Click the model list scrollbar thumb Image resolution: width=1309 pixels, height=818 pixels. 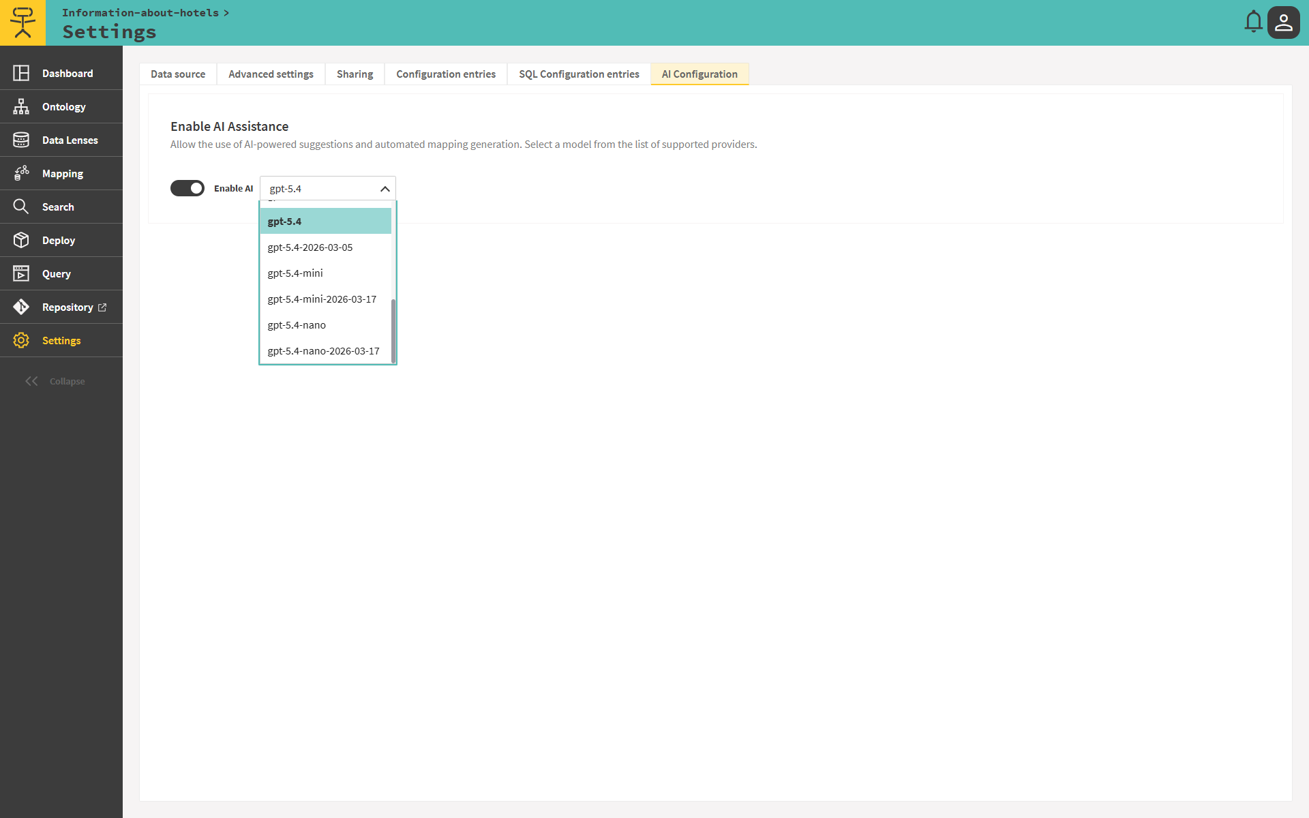point(393,330)
